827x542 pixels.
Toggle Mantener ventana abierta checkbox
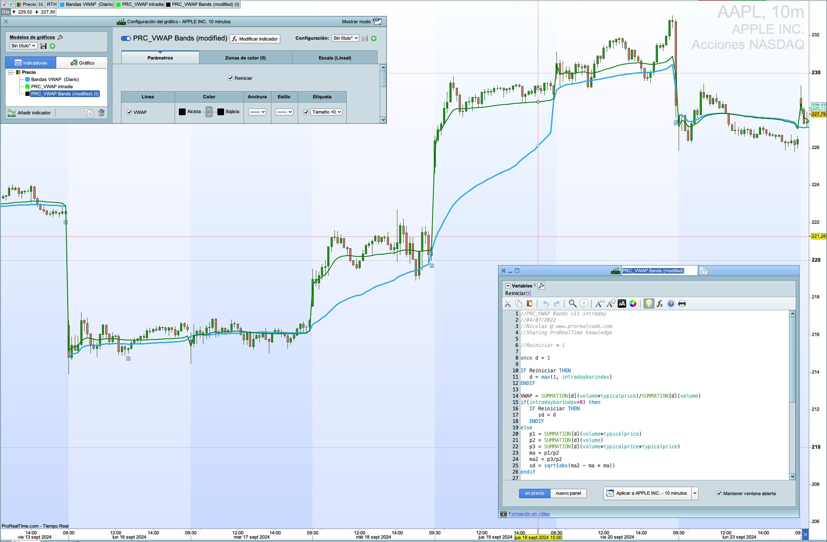tap(719, 493)
